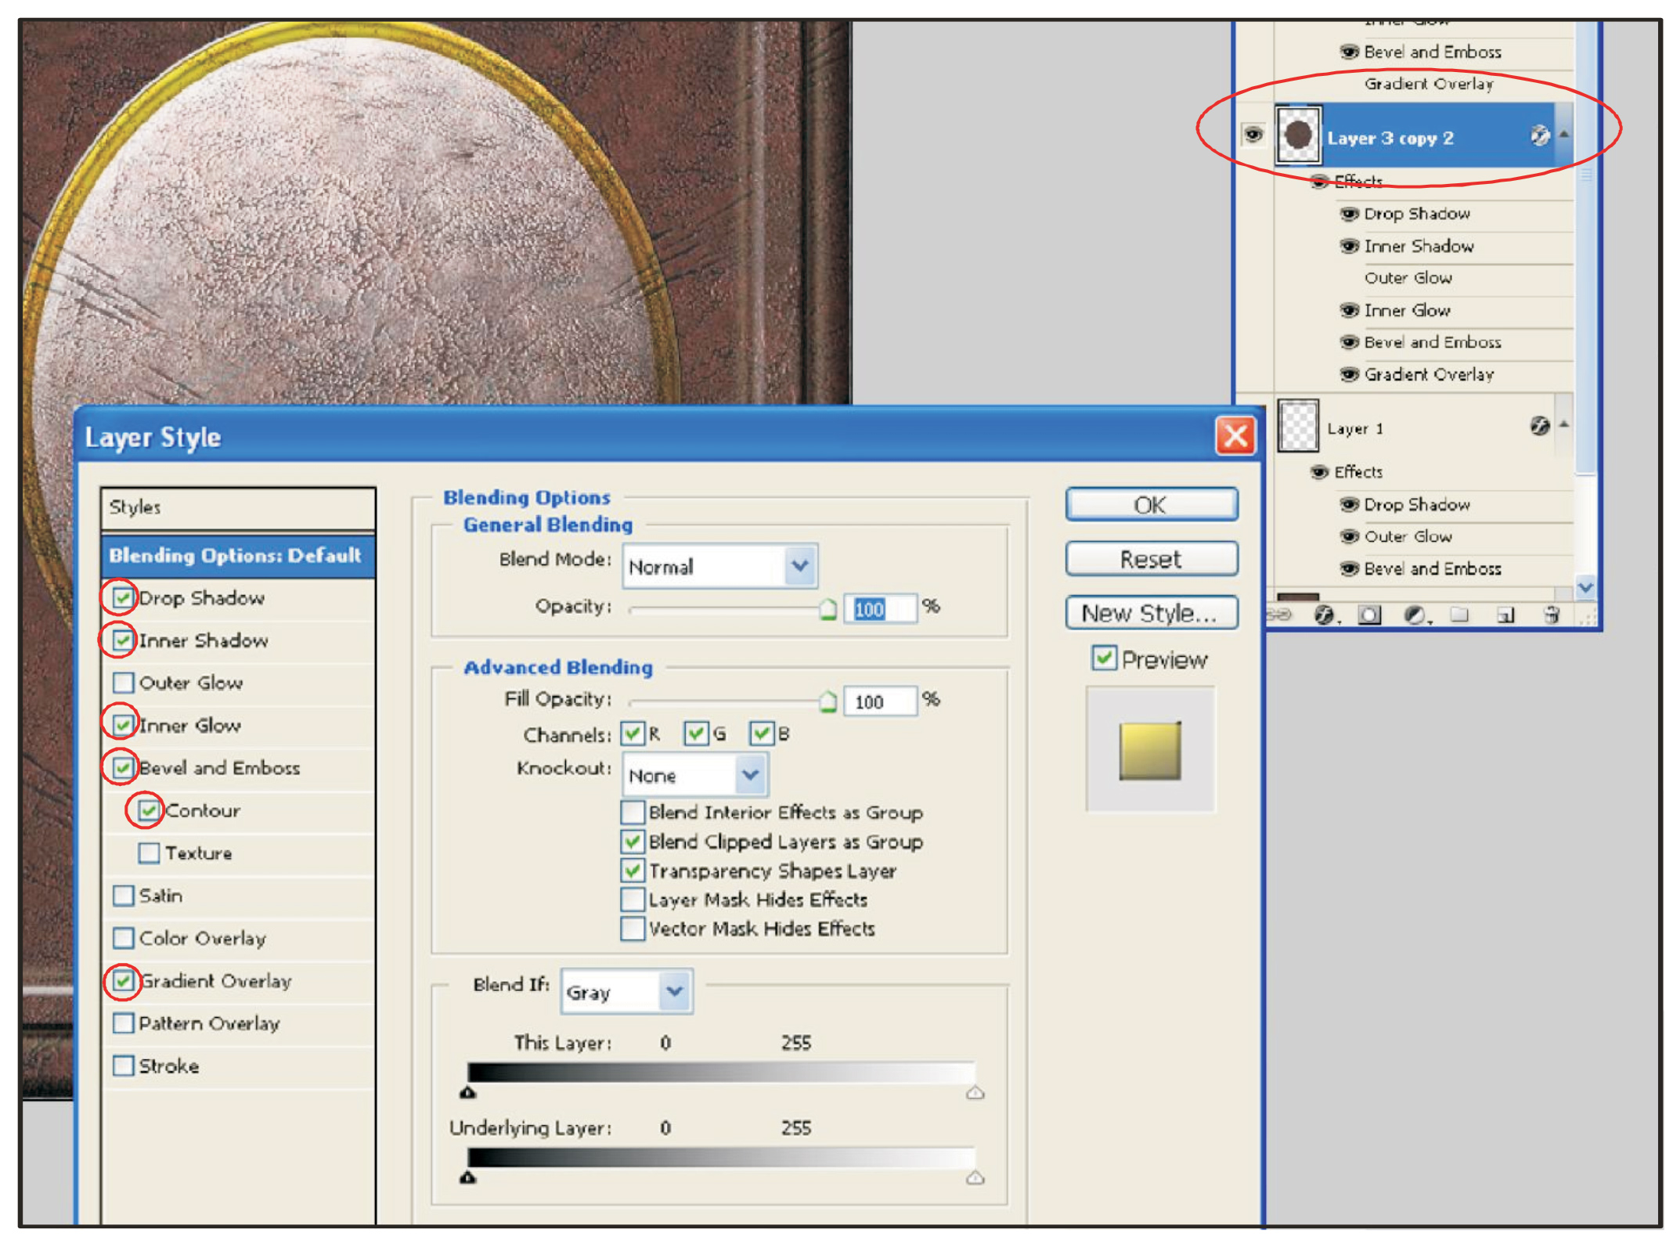Click the delete layer trash icon
Image resolution: width=1673 pixels, height=1244 pixels.
[x=1551, y=615]
